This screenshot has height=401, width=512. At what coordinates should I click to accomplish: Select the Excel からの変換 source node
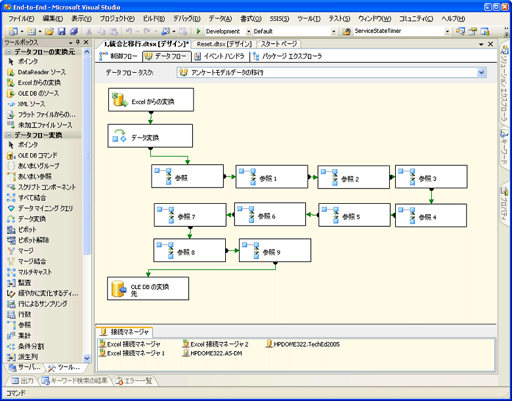(x=150, y=101)
